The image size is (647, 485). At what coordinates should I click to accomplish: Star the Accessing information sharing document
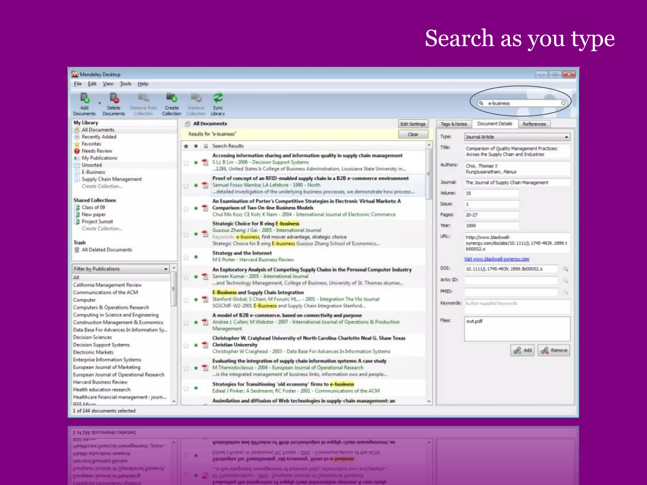coord(186,163)
